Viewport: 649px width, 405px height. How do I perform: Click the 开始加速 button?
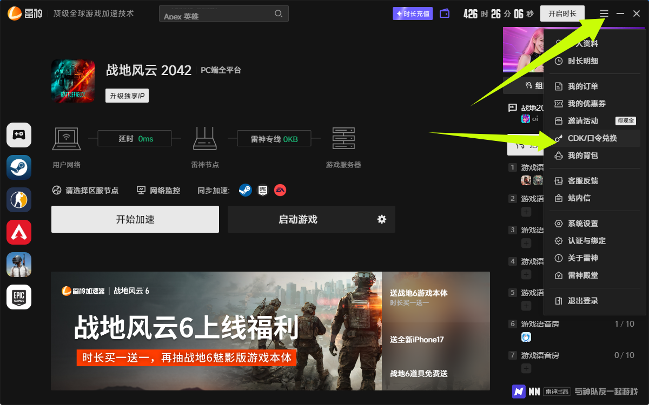[135, 219]
